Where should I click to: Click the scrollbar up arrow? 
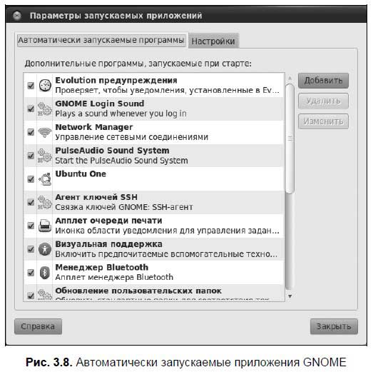click(290, 78)
